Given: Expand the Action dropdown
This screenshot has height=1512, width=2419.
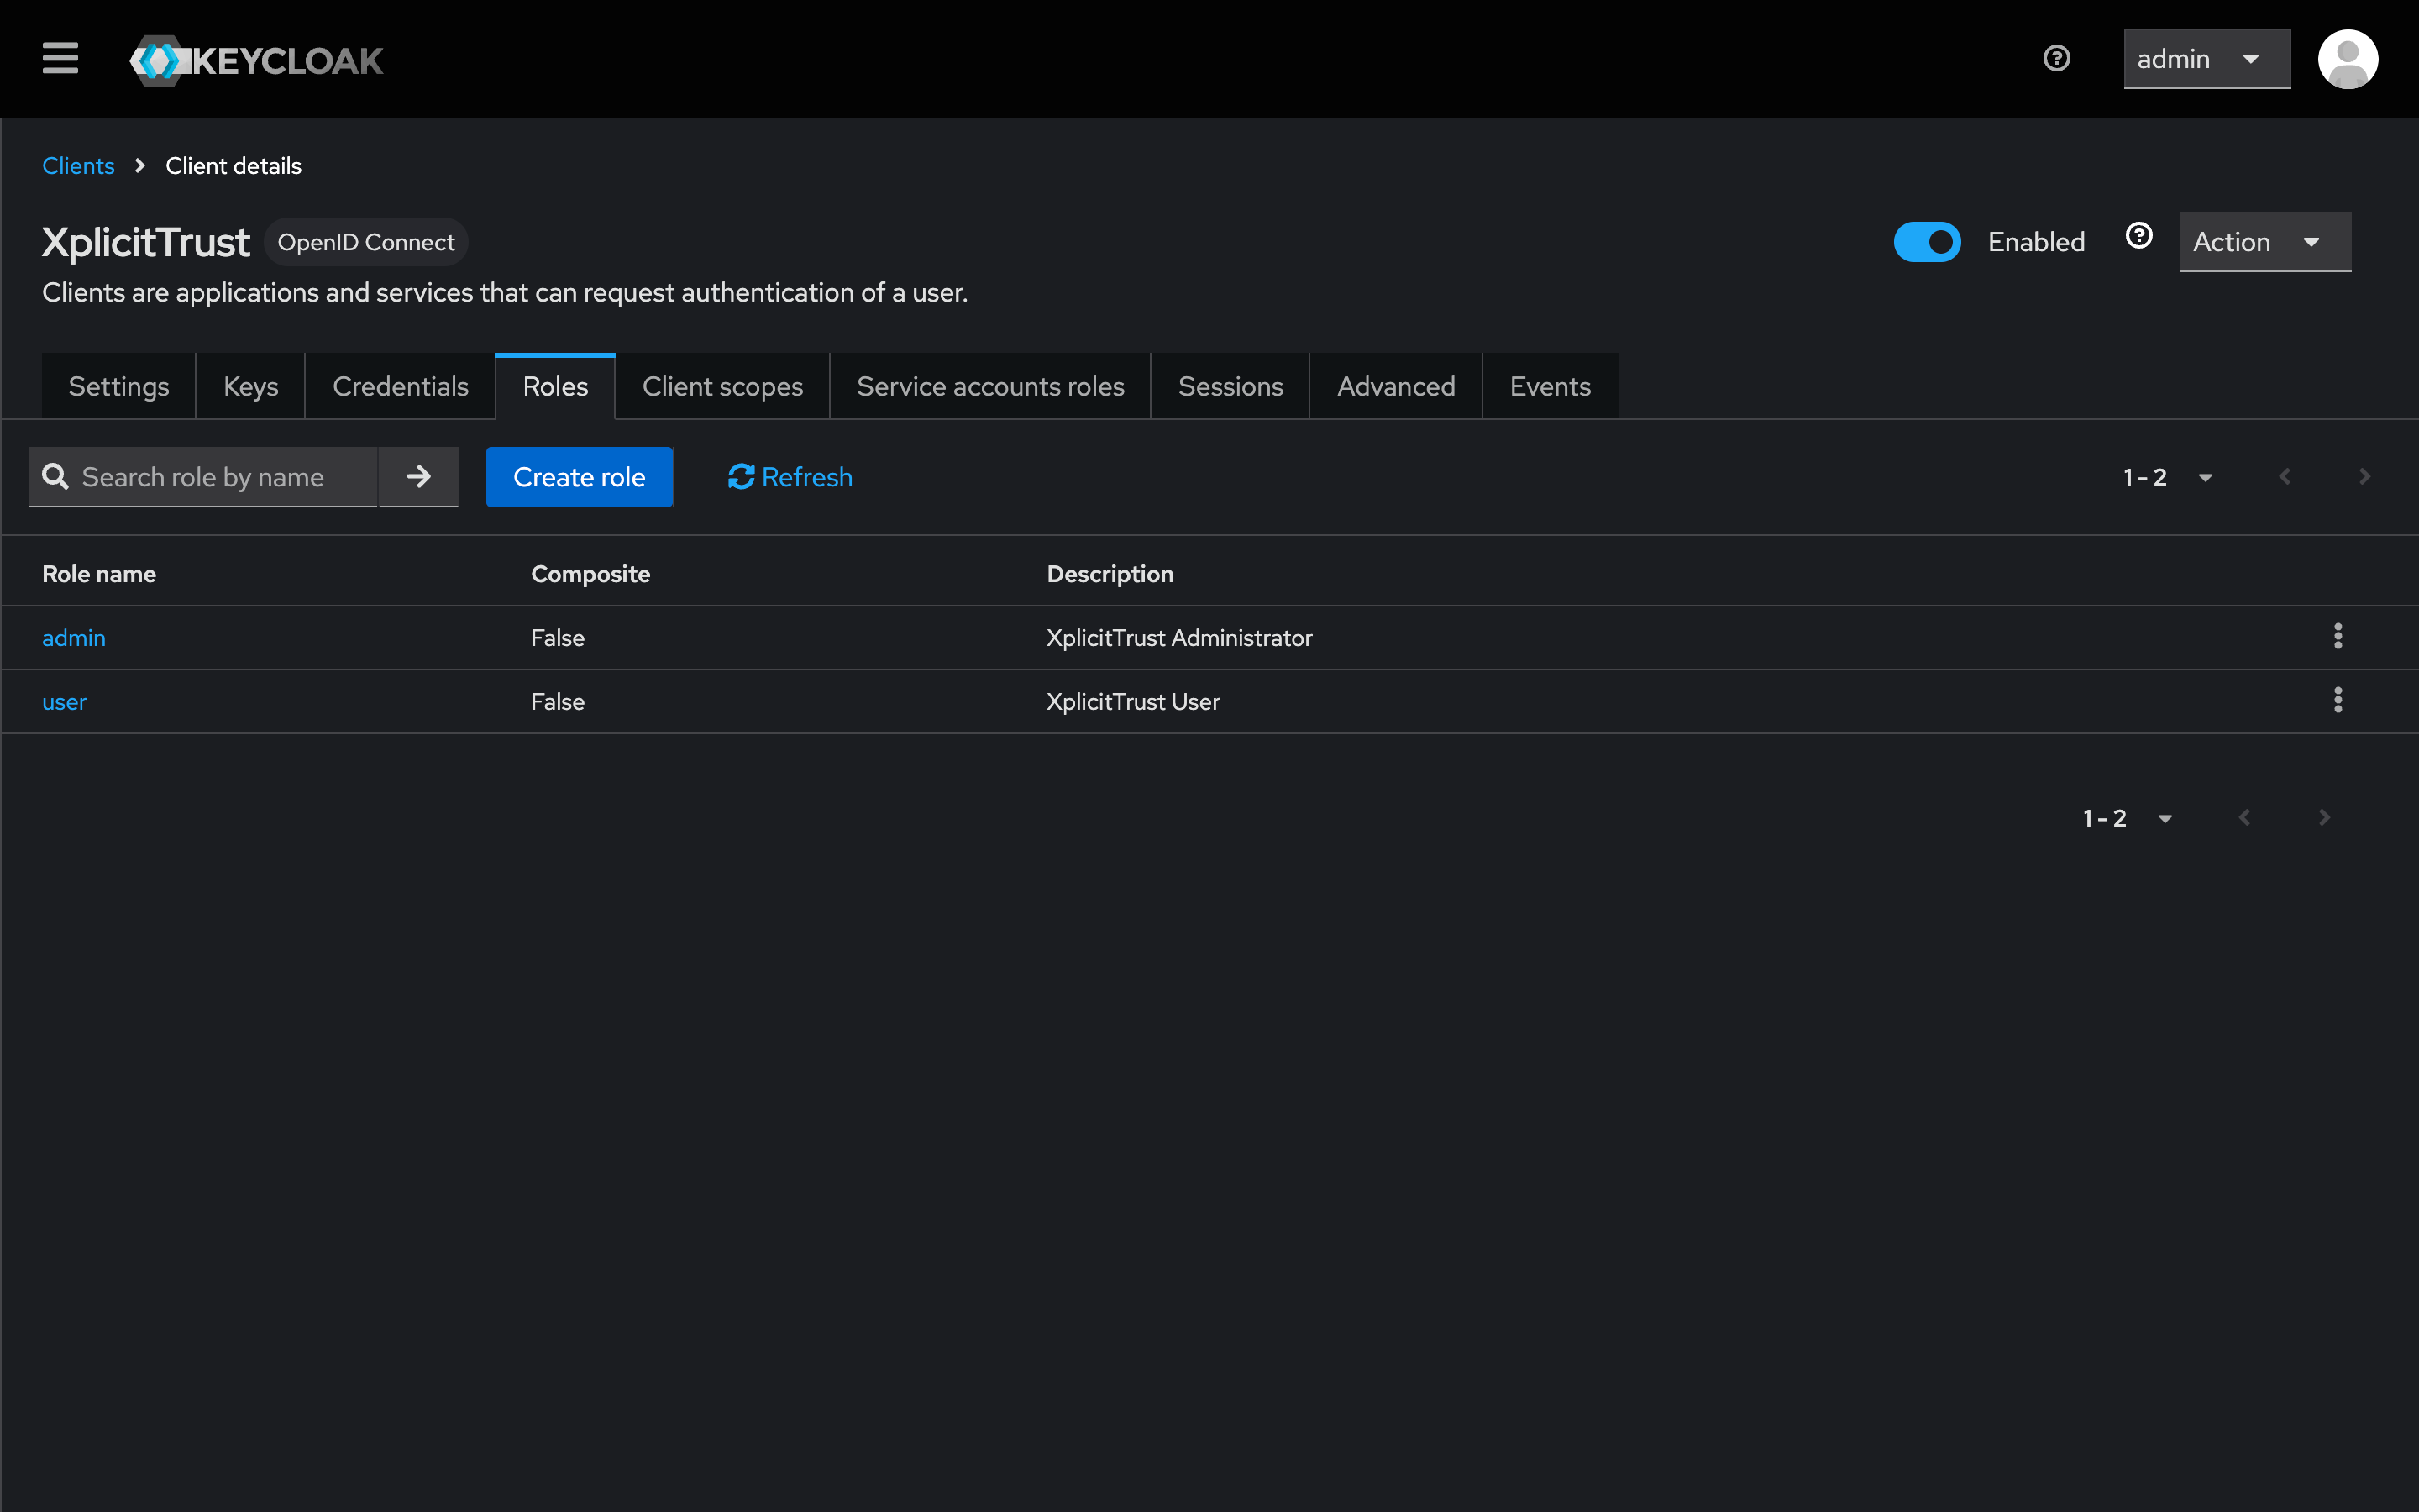Looking at the screenshot, I should click(x=2264, y=242).
